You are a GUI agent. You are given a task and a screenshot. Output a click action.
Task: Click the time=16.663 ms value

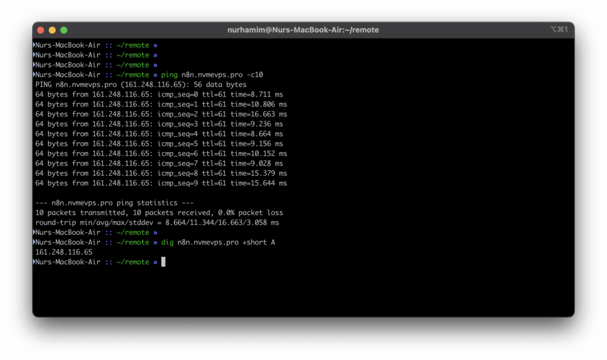click(x=258, y=114)
